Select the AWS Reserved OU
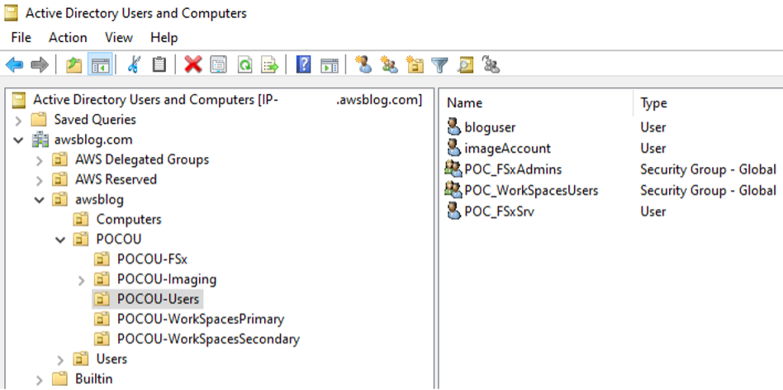Image resolution: width=783 pixels, height=390 pixels. (x=116, y=180)
